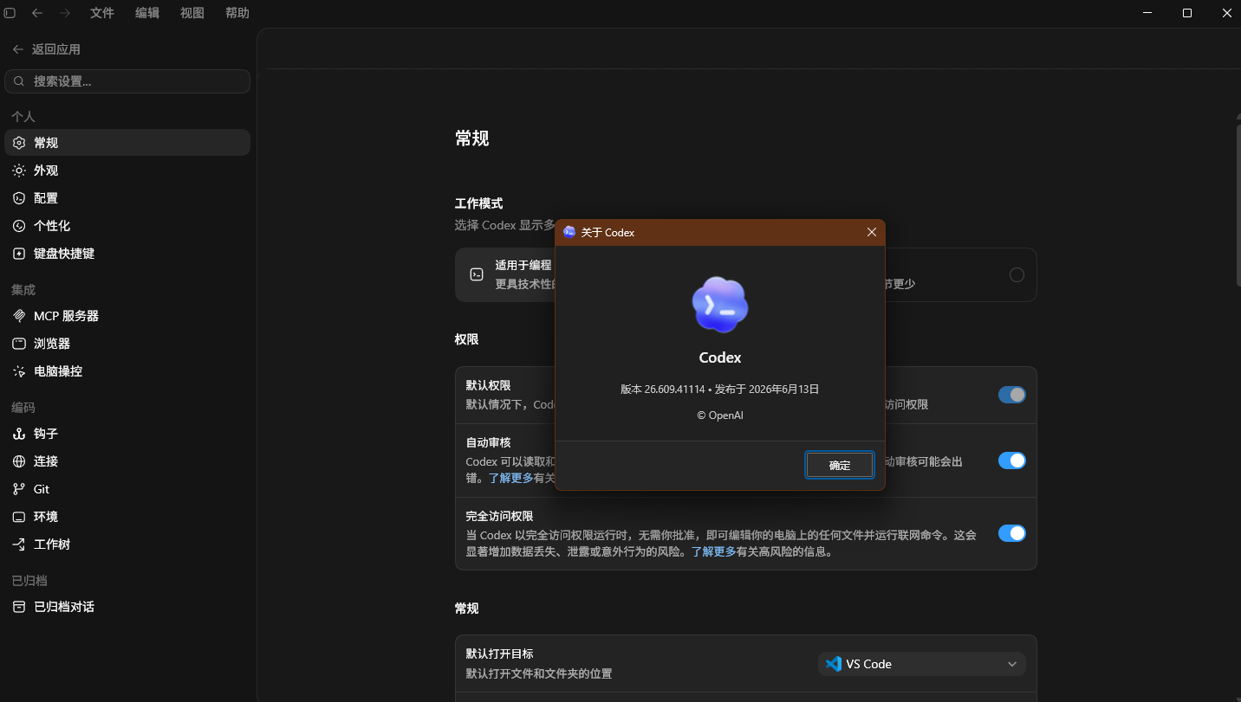Screen dimensions: 1241x702
Task: Click the 连接 globe icon in sidebar
Action: click(19, 461)
